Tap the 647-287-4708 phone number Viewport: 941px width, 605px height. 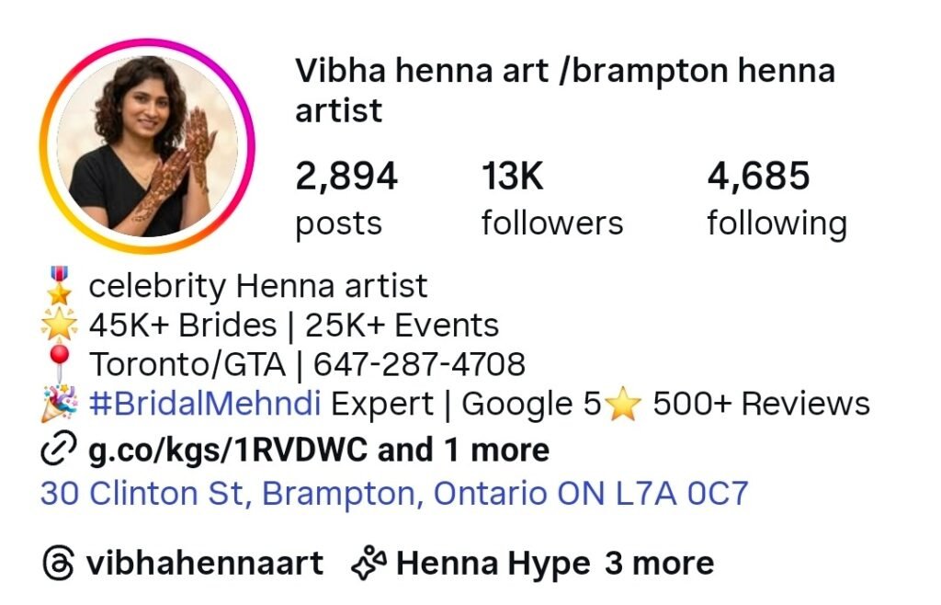(419, 364)
